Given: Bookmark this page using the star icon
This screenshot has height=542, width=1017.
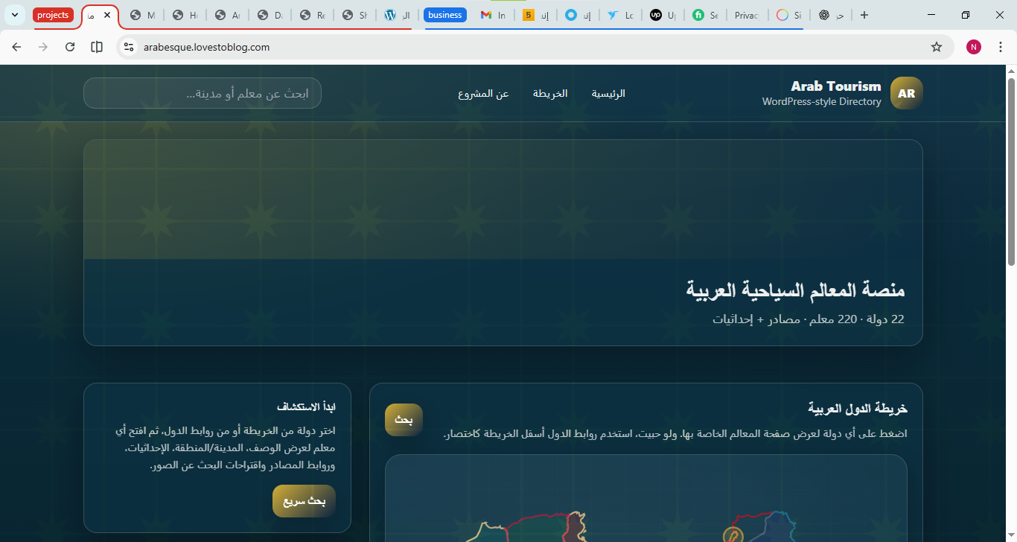Looking at the screenshot, I should [x=936, y=46].
